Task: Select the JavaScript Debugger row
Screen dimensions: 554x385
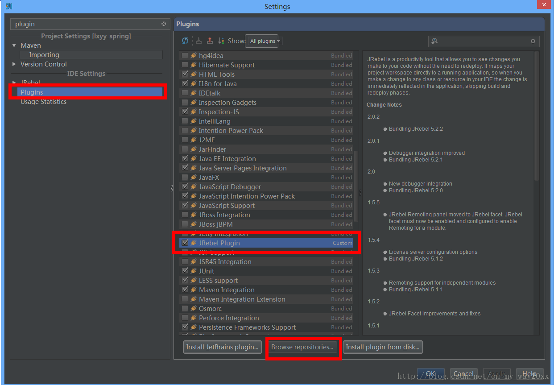Action: click(266, 187)
